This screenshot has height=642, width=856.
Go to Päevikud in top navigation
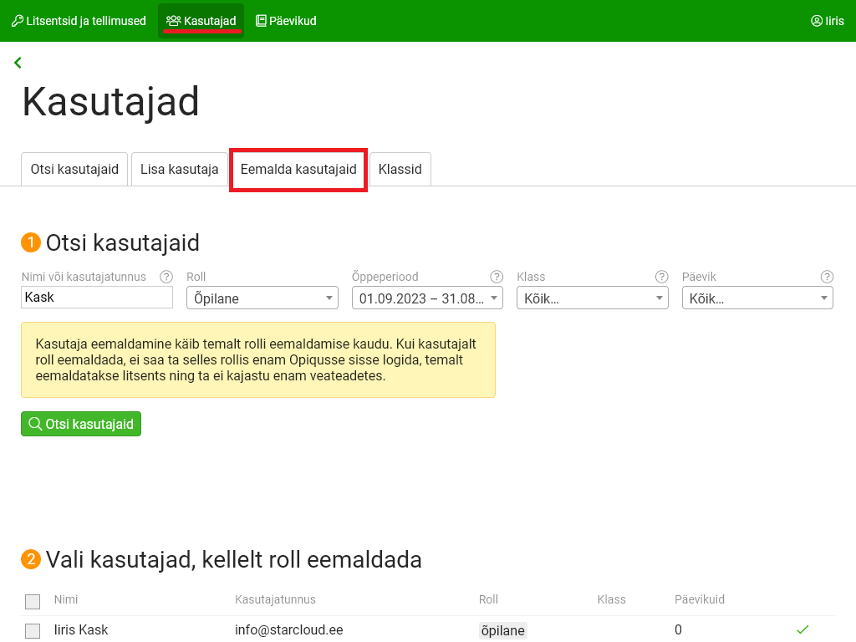coord(286,21)
